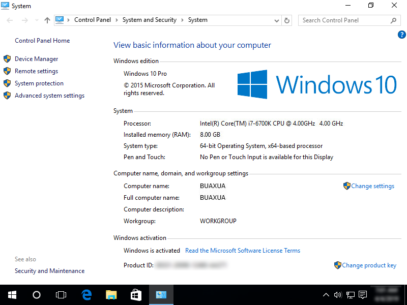Expand the chevron before Control Panel breadcrumb
This screenshot has height=305, width=407.
tap(68, 20)
